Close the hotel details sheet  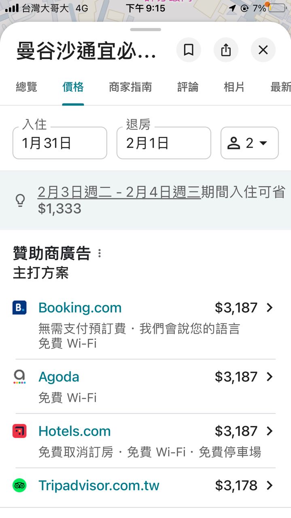pos(263,50)
